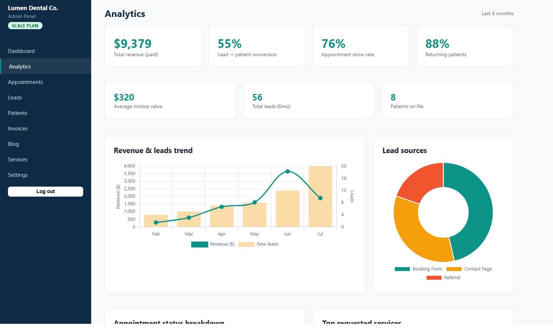The width and height of the screenshot is (553, 331).
Task: Navigate to Invoices in the sidebar
Action: coord(45,128)
